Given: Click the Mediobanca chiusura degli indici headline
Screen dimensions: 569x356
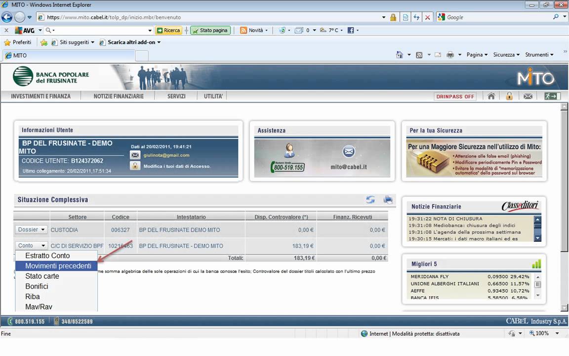Looking at the screenshot, I should [x=462, y=225].
